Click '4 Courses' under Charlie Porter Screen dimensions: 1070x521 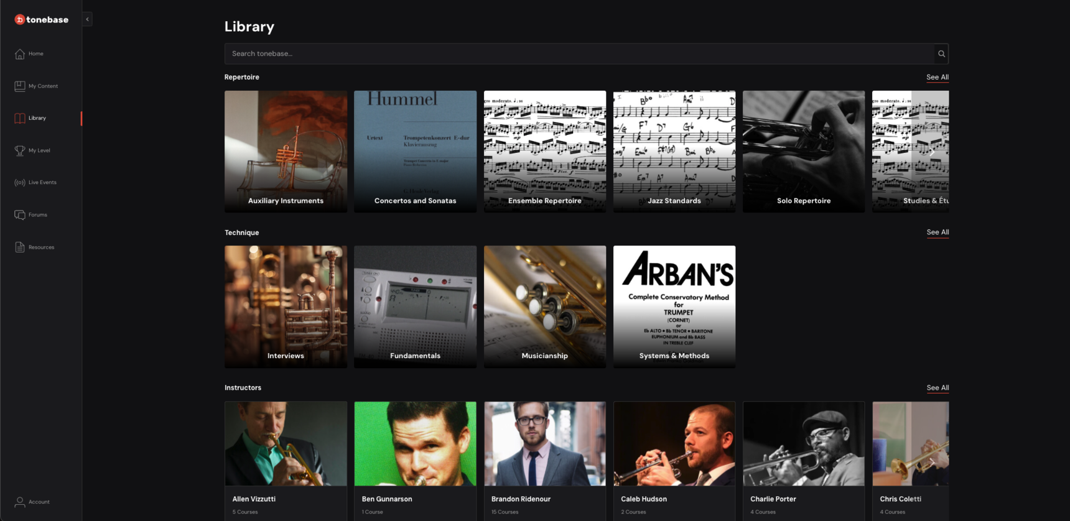pyautogui.click(x=763, y=512)
